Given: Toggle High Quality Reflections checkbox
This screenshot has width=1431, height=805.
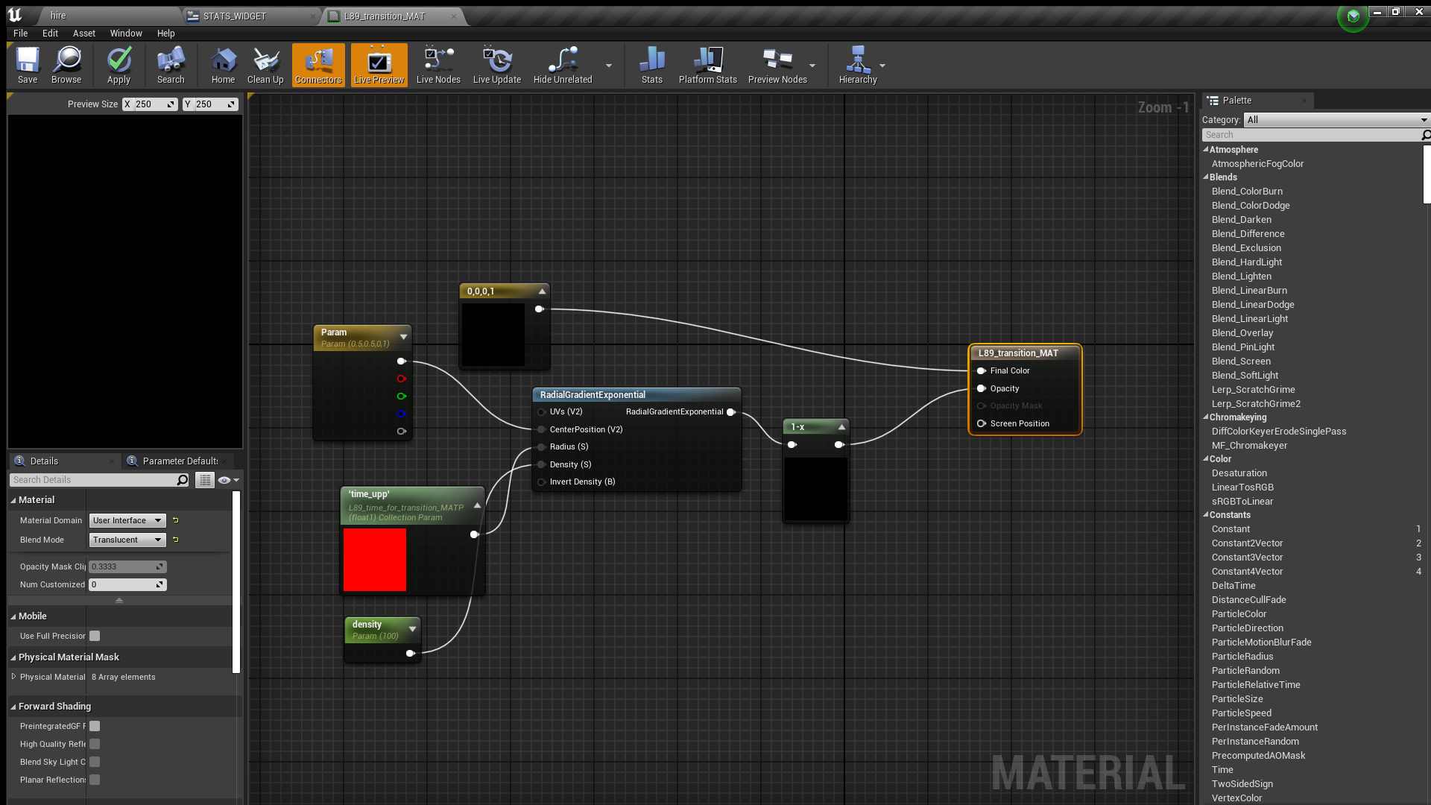Looking at the screenshot, I should click(95, 744).
